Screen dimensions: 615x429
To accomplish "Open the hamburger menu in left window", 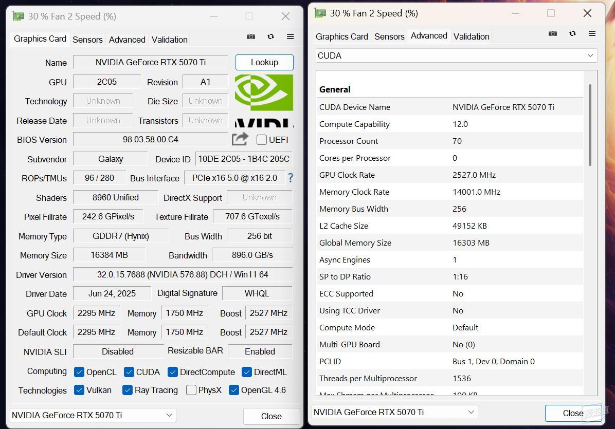I will click(290, 36).
